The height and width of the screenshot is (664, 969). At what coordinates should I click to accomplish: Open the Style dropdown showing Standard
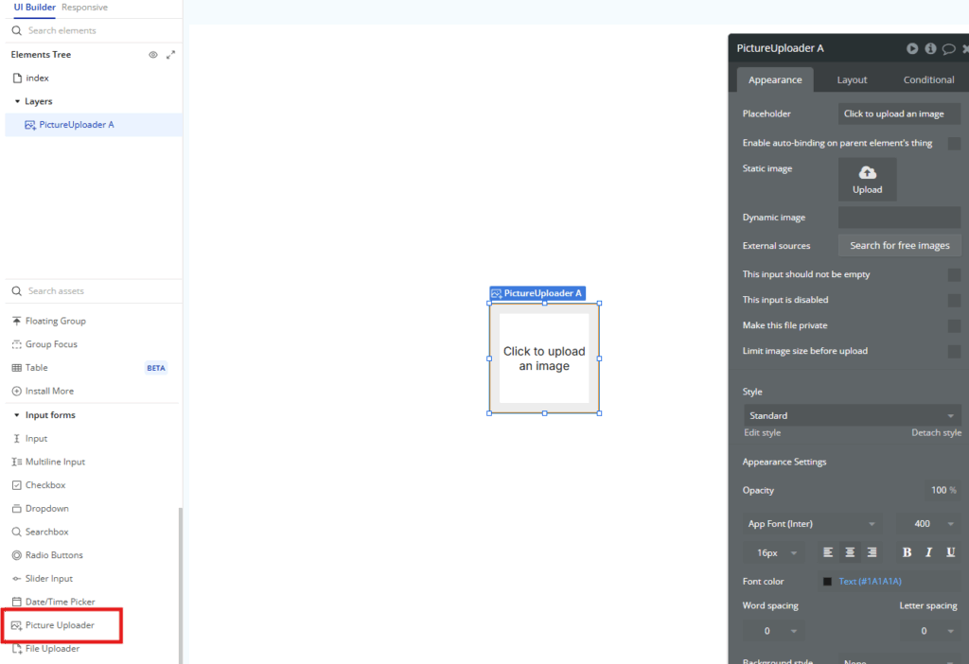pyautogui.click(x=852, y=415)
